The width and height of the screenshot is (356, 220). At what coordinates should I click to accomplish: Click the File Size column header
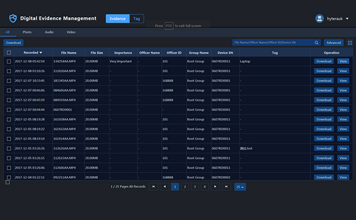coord(97,53)
